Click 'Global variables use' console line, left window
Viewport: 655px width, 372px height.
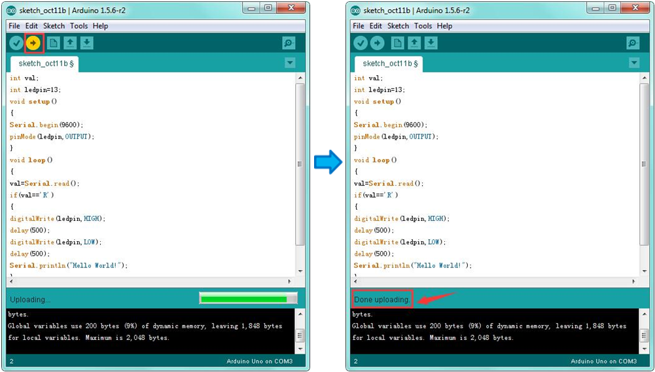[145, 326]
